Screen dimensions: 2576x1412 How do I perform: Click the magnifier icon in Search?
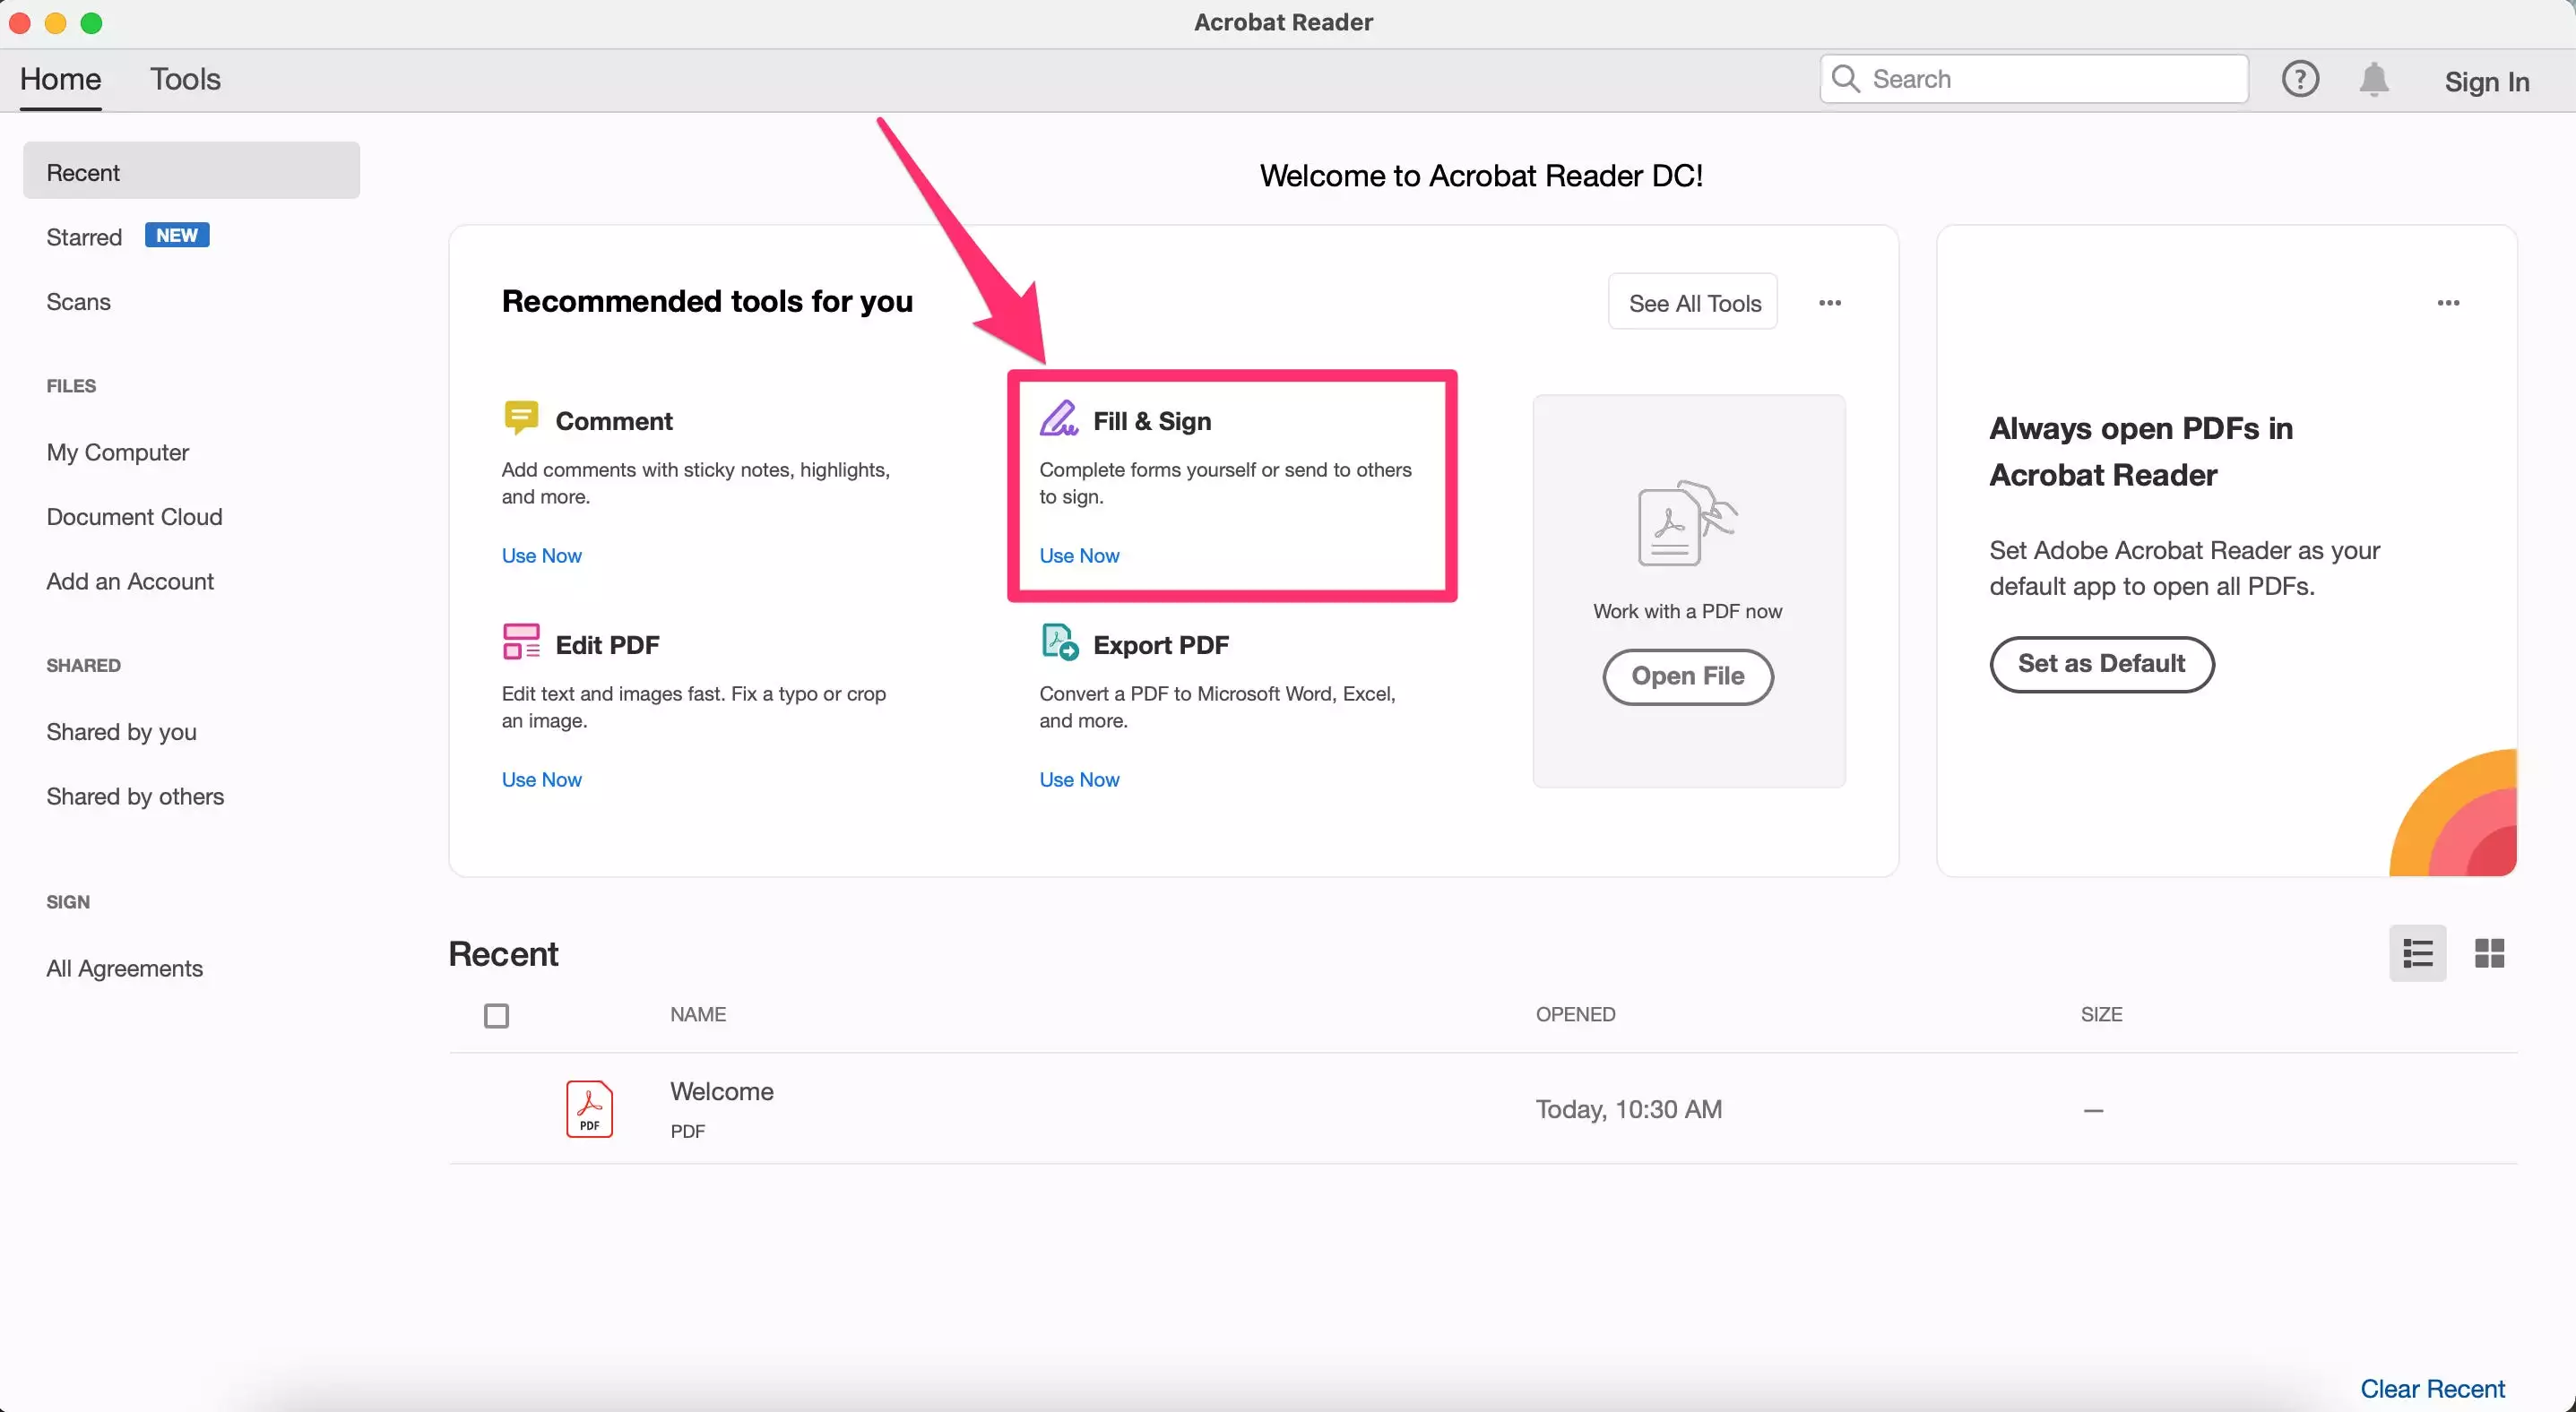click(x=1846, y=79)
